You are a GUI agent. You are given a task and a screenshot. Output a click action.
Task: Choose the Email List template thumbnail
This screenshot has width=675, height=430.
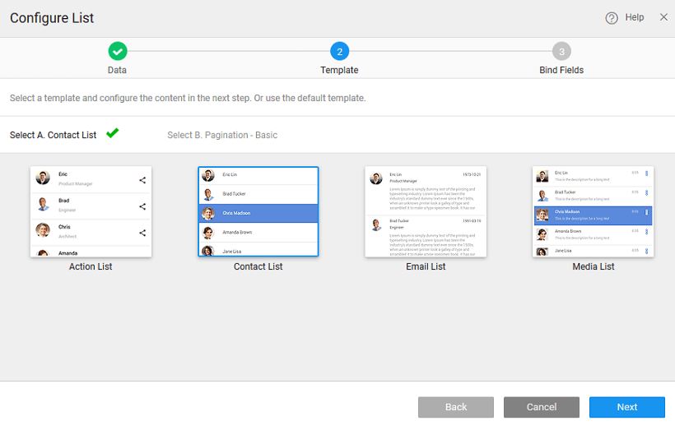point(426,212)
